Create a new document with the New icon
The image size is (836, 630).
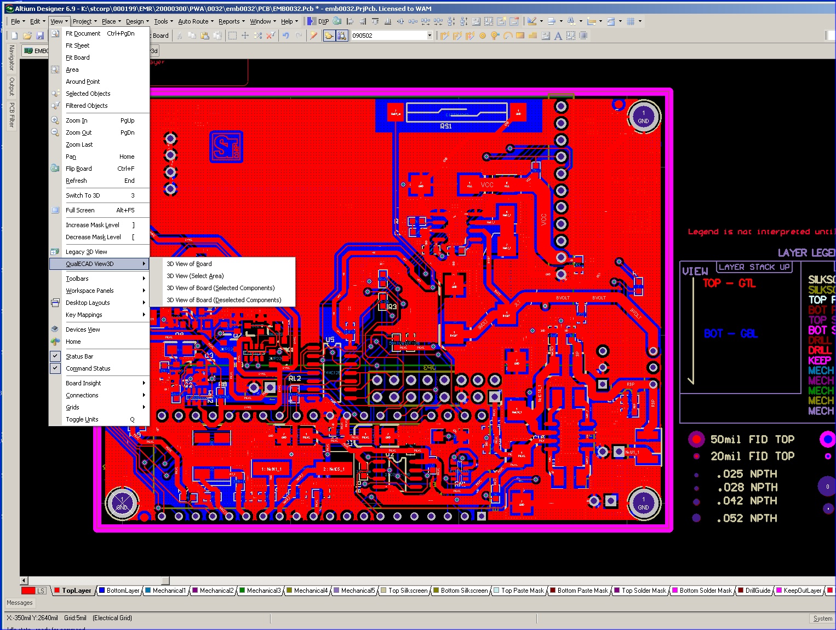pos(15,36)
